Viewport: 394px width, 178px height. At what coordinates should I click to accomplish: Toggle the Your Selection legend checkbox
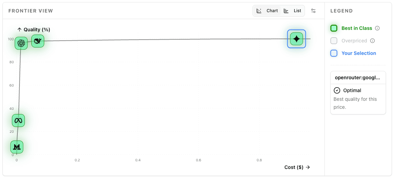[x=334, y=53]
